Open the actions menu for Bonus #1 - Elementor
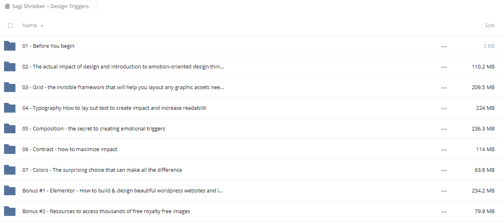503x222 pixels. point(444,191)
